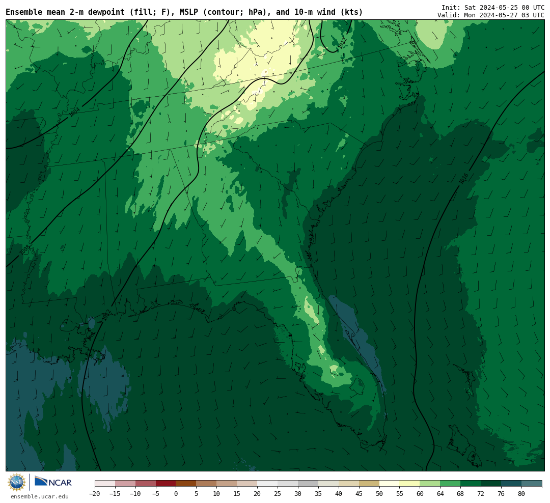Click the colorbar swatch between -10 and -5
Image resolution: width=550 pixels, height=503 pixels.
coord(146,484)
